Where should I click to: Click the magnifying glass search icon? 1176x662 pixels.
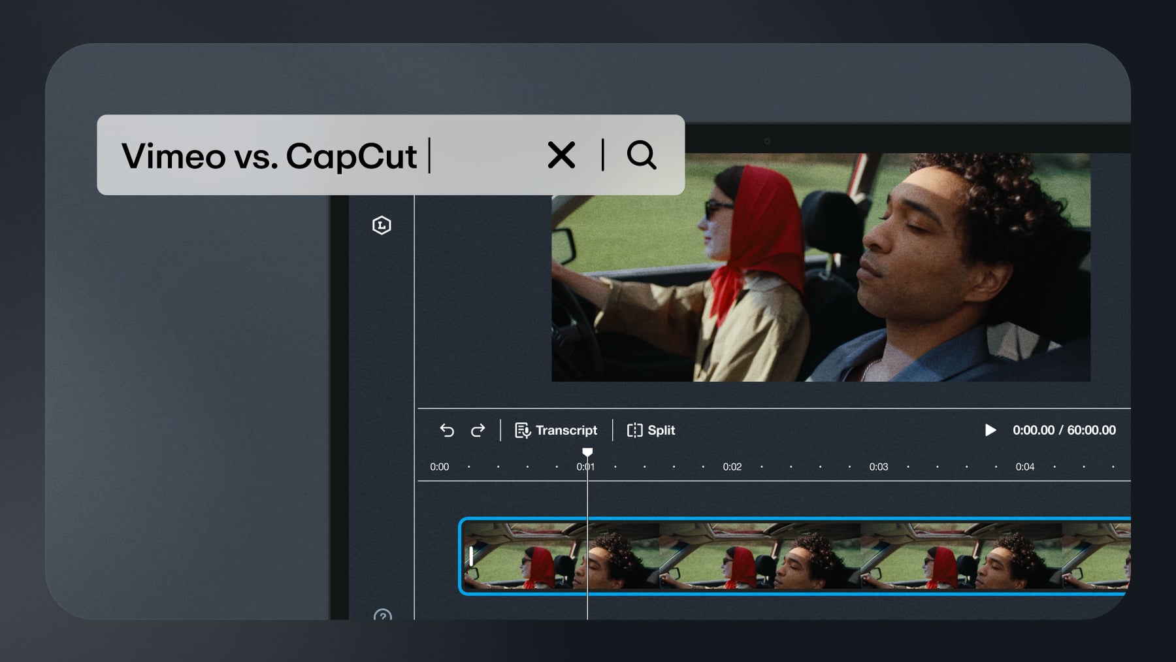click(x=642, y=156)
